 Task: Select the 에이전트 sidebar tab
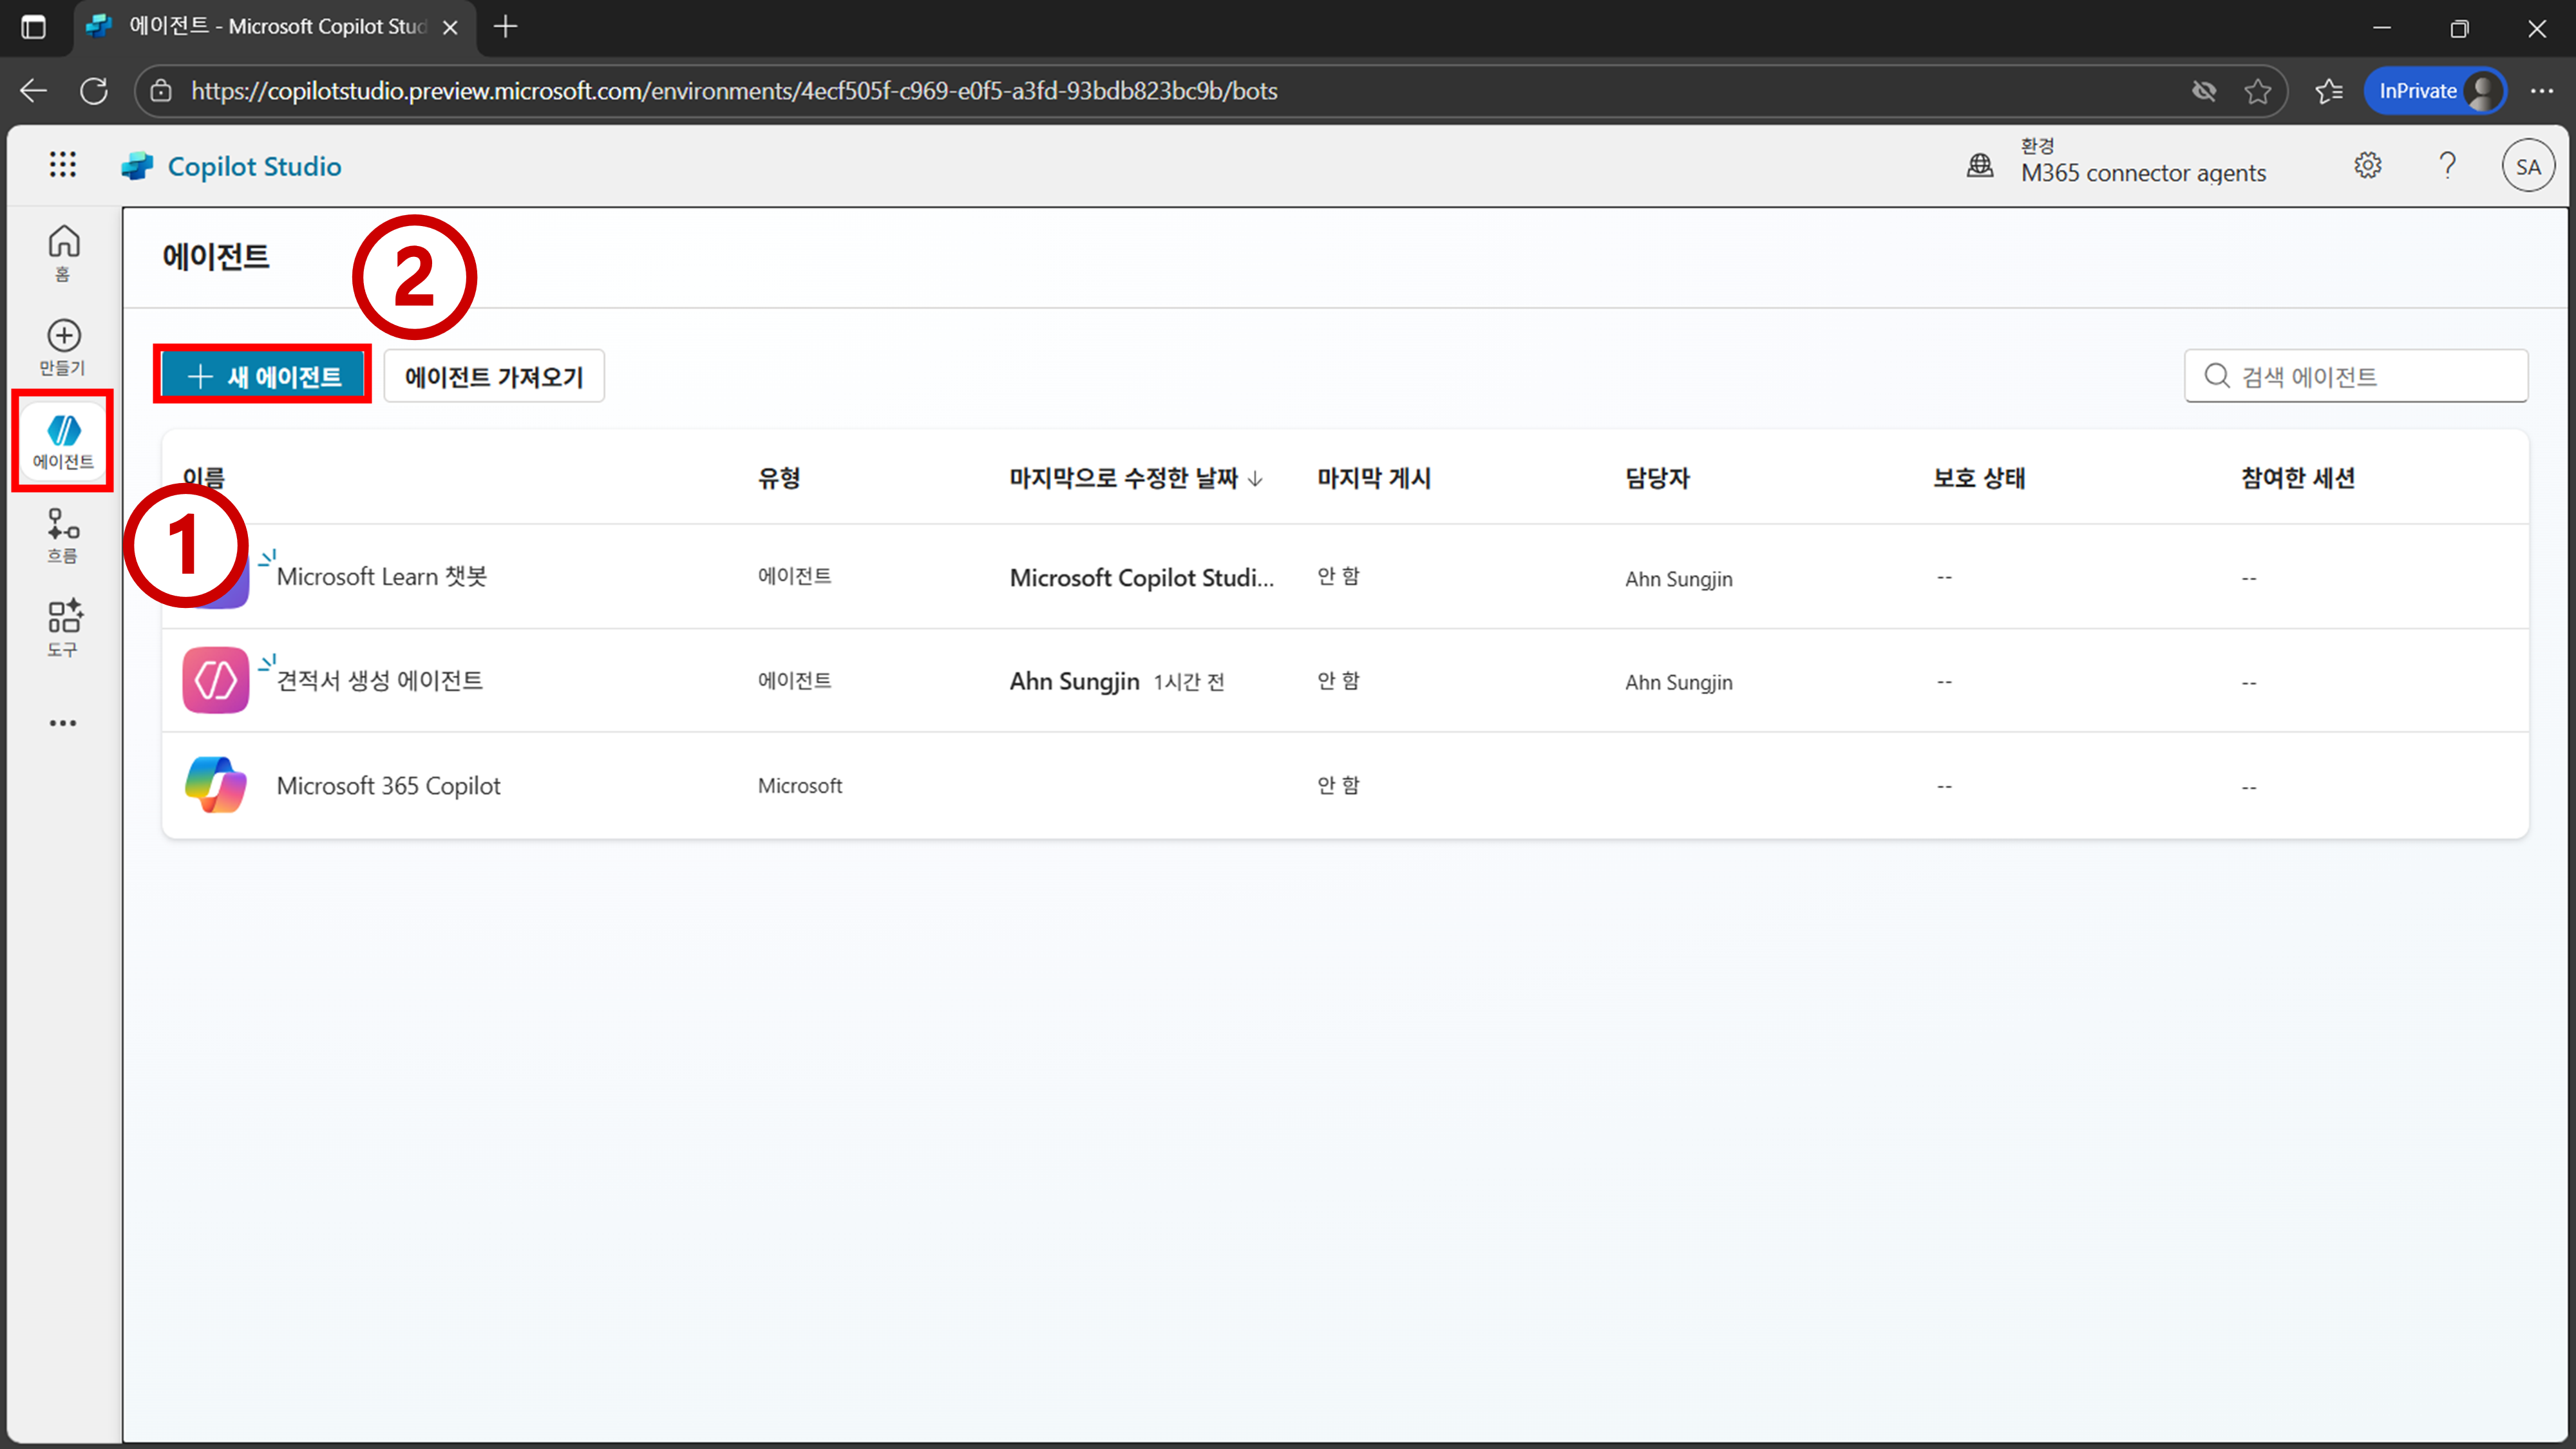click(63, 441)
